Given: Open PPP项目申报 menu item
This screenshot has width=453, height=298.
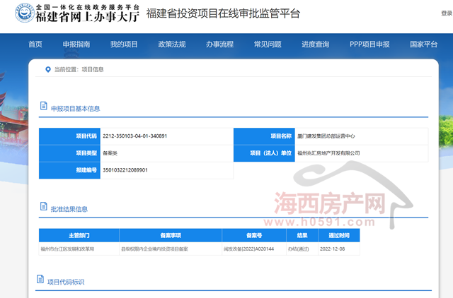Looking at the screenshot, I should [x=369, y=44].
